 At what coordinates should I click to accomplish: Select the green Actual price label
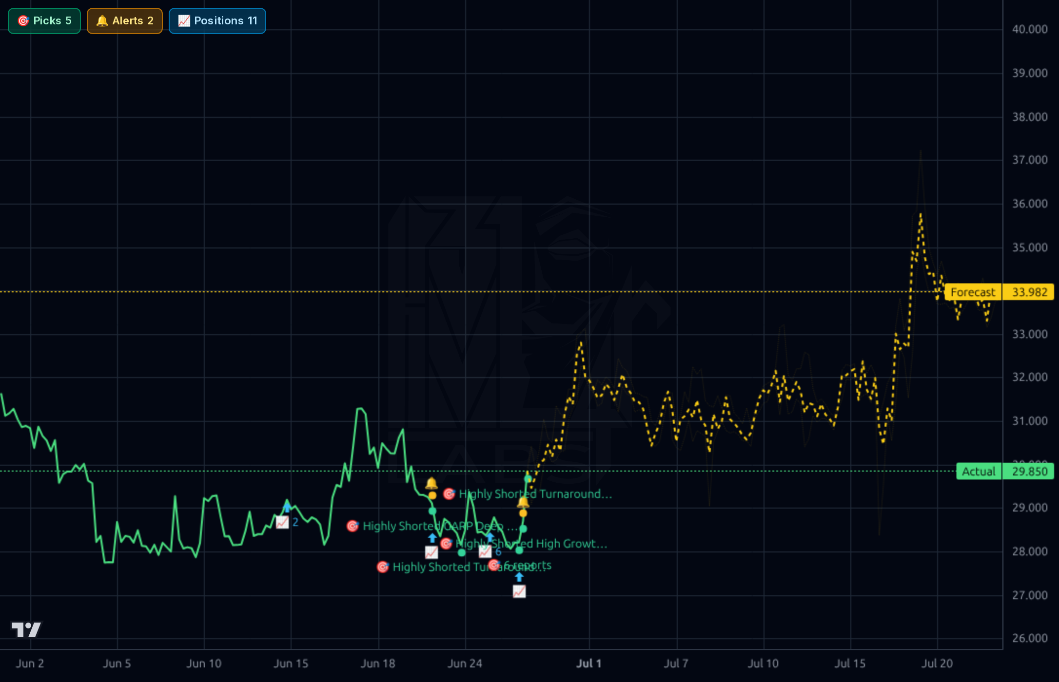pos(979,472)
